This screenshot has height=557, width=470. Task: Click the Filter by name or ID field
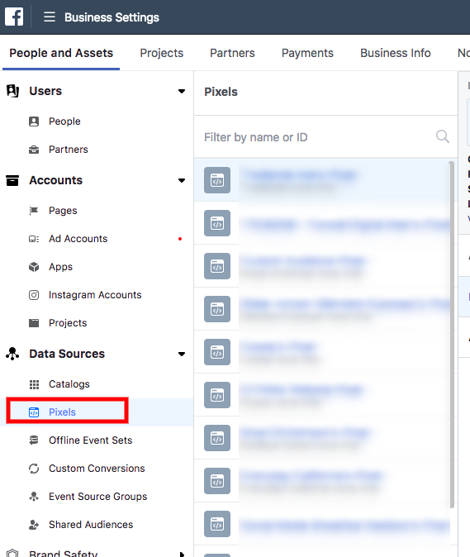(x=325, y=136)
